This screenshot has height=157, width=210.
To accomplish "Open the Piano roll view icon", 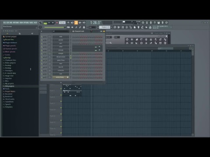I will [119, 27].
